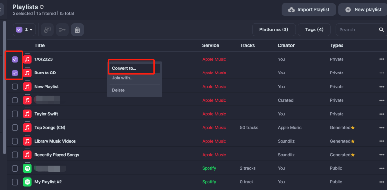Viewport: 387px width, 190px height.
Task: Open the Library Music Videos title
Action: tap(55, 141)
